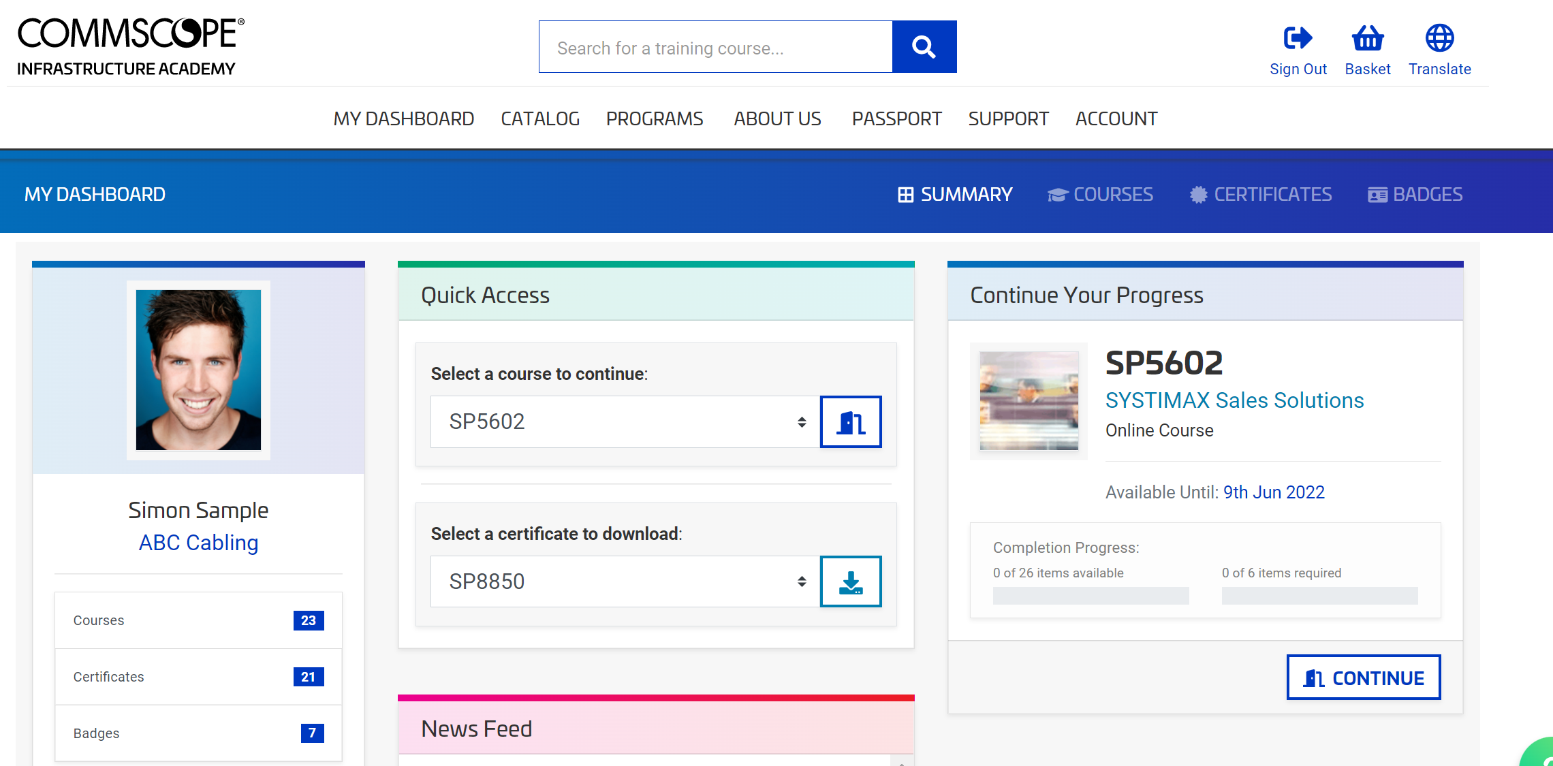Viewport: 1553px width, 766px height.
Task: Open the Catalog menu item
Action: click(540, 119)
